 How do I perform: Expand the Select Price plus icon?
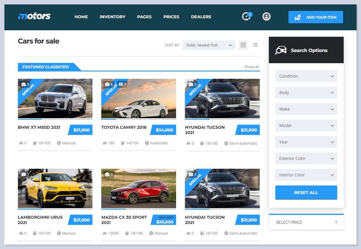pyautogui.click(x=336, y=222)
